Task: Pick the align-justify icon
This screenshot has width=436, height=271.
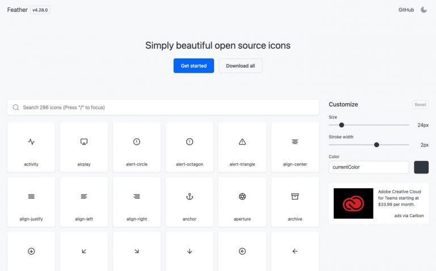Action: point(31,201)
